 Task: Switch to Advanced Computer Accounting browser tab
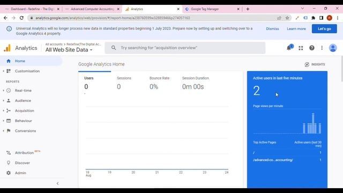point(92,9)
